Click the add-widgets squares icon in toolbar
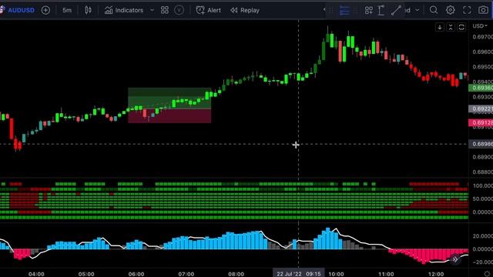This screenshot has width=493, height=277. pyautogui.click(x=368, y=10)
